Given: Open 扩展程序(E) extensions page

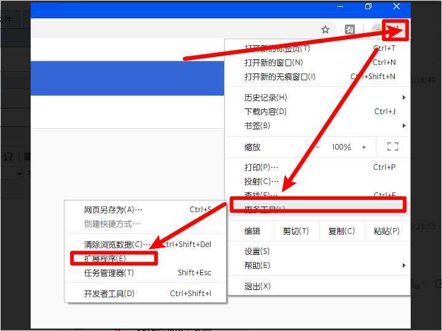Looking at the screenshot, I should (x=145, y=259).
